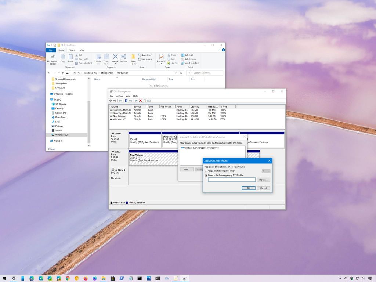Click the Invert selection option
This screenshot has width=376, height=282.
click(x=191, y=63)
